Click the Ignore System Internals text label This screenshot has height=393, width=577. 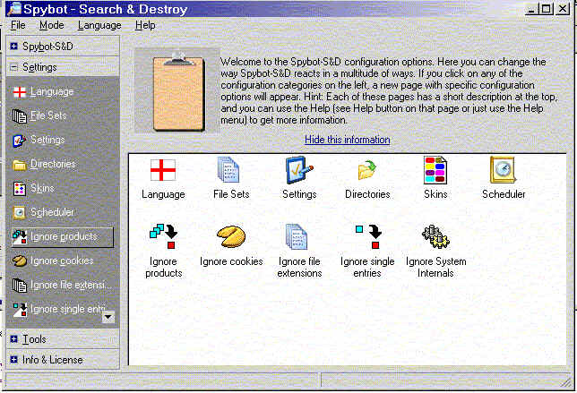point(435,268)
